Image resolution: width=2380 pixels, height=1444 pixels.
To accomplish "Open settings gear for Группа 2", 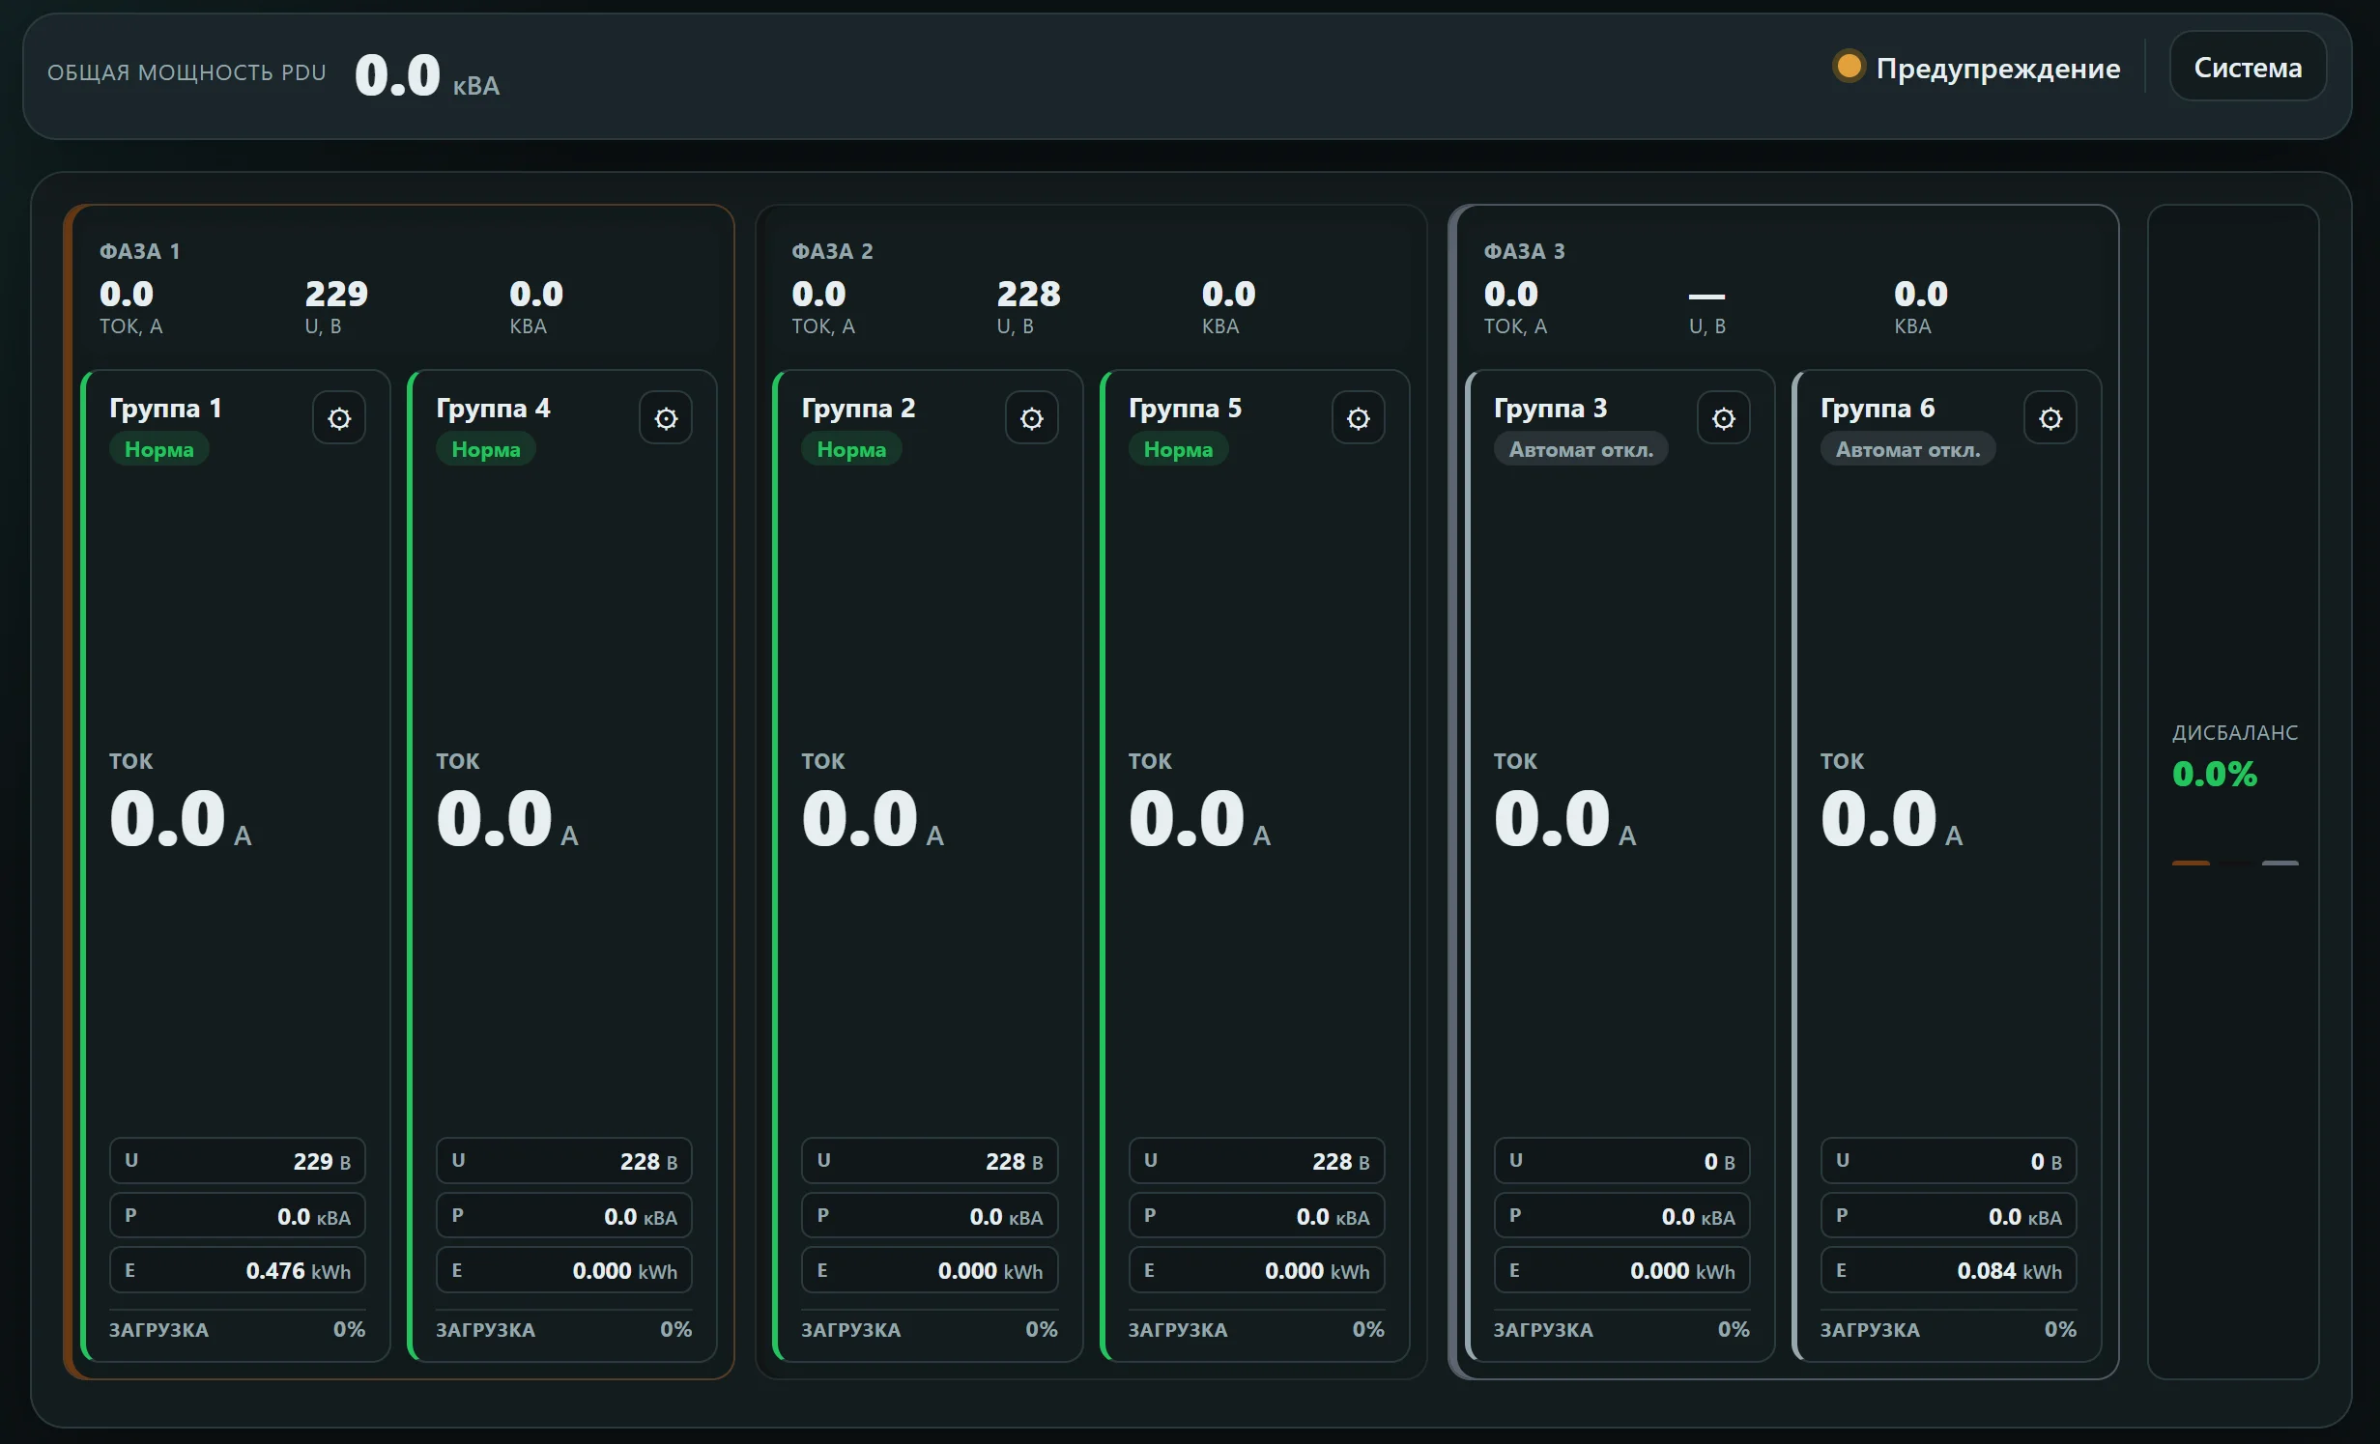I will [x=1032, y=418].
